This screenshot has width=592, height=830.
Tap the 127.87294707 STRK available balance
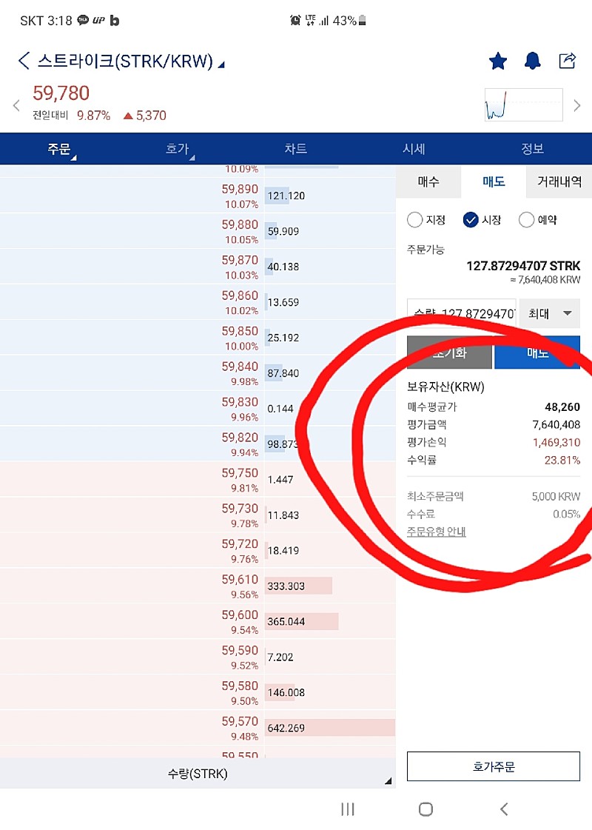[523, 266]
